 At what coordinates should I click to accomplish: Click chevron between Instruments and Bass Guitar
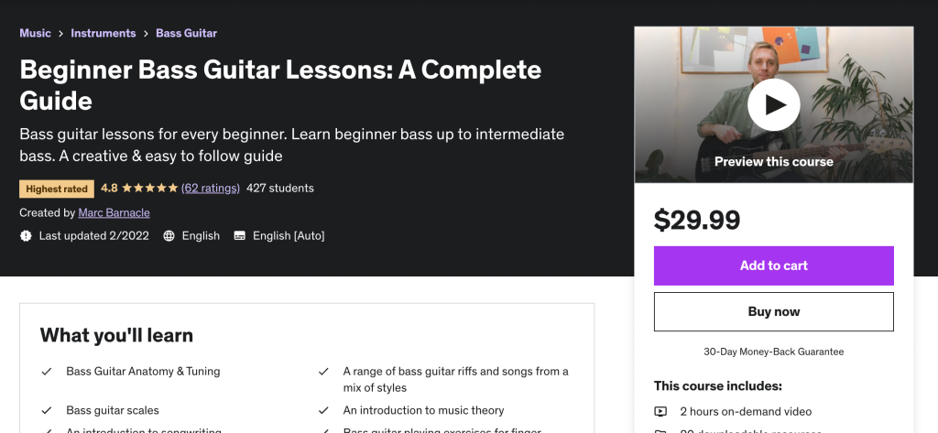point(146,34)
